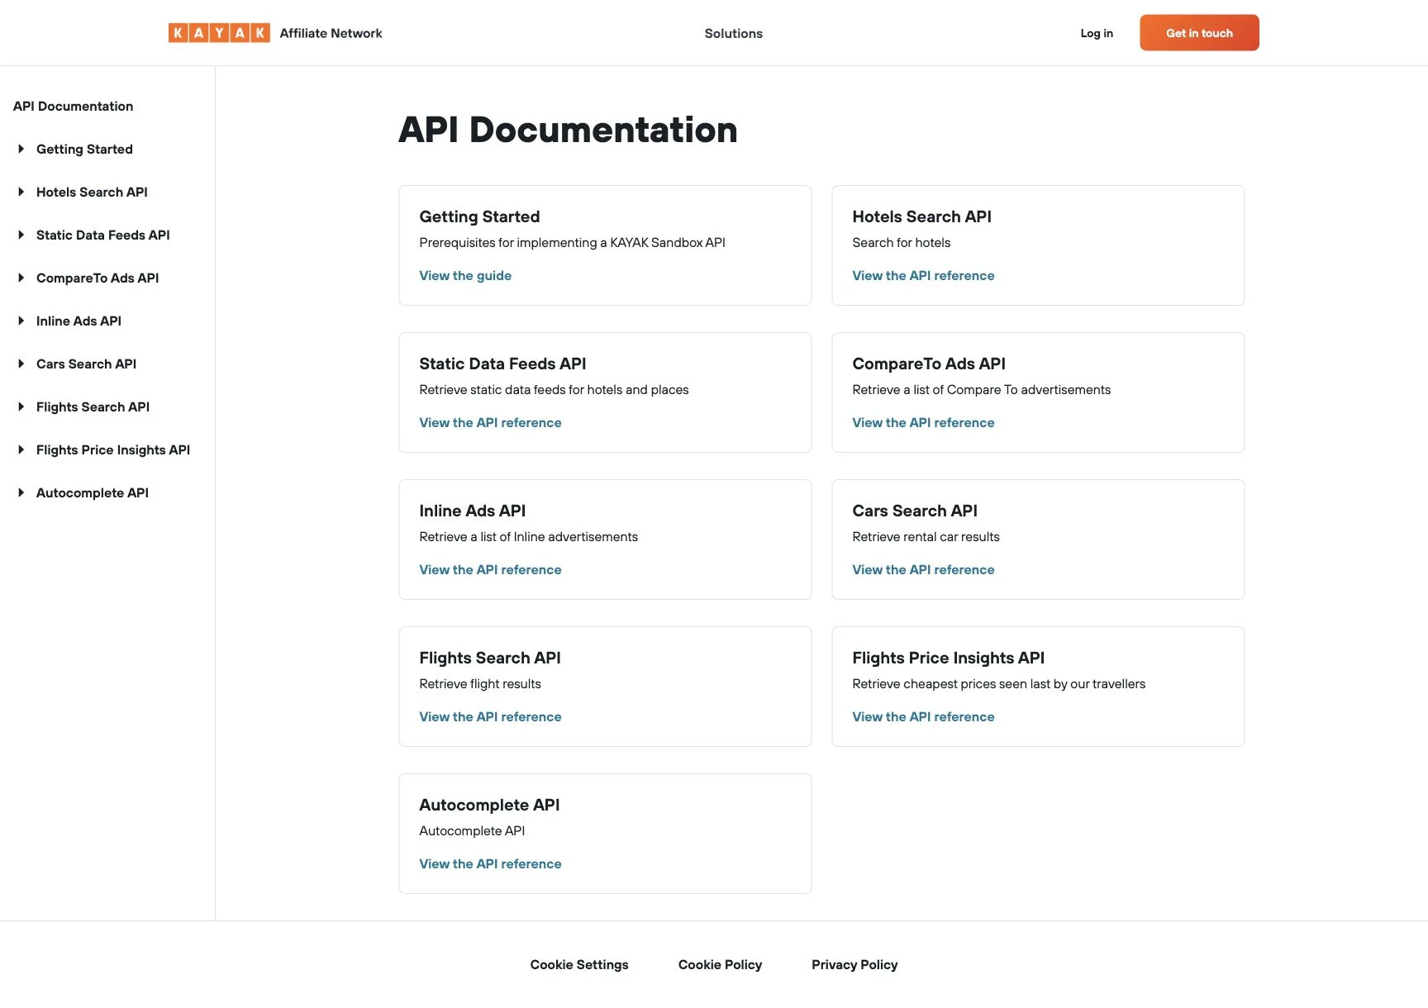1428x1008 pixels.
Task: Expand Flights Price Insights API sidebar arrow
Action: pos(21,449)
